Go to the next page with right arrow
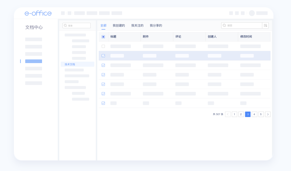 pos(268,114)
